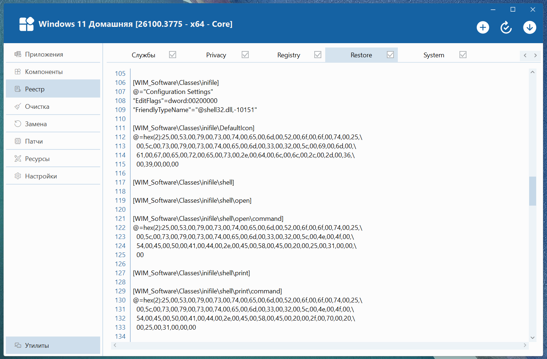Screen dimensions: 547x359
Task: Click the scroll down arrow of editor
Action: coord(532,338)
